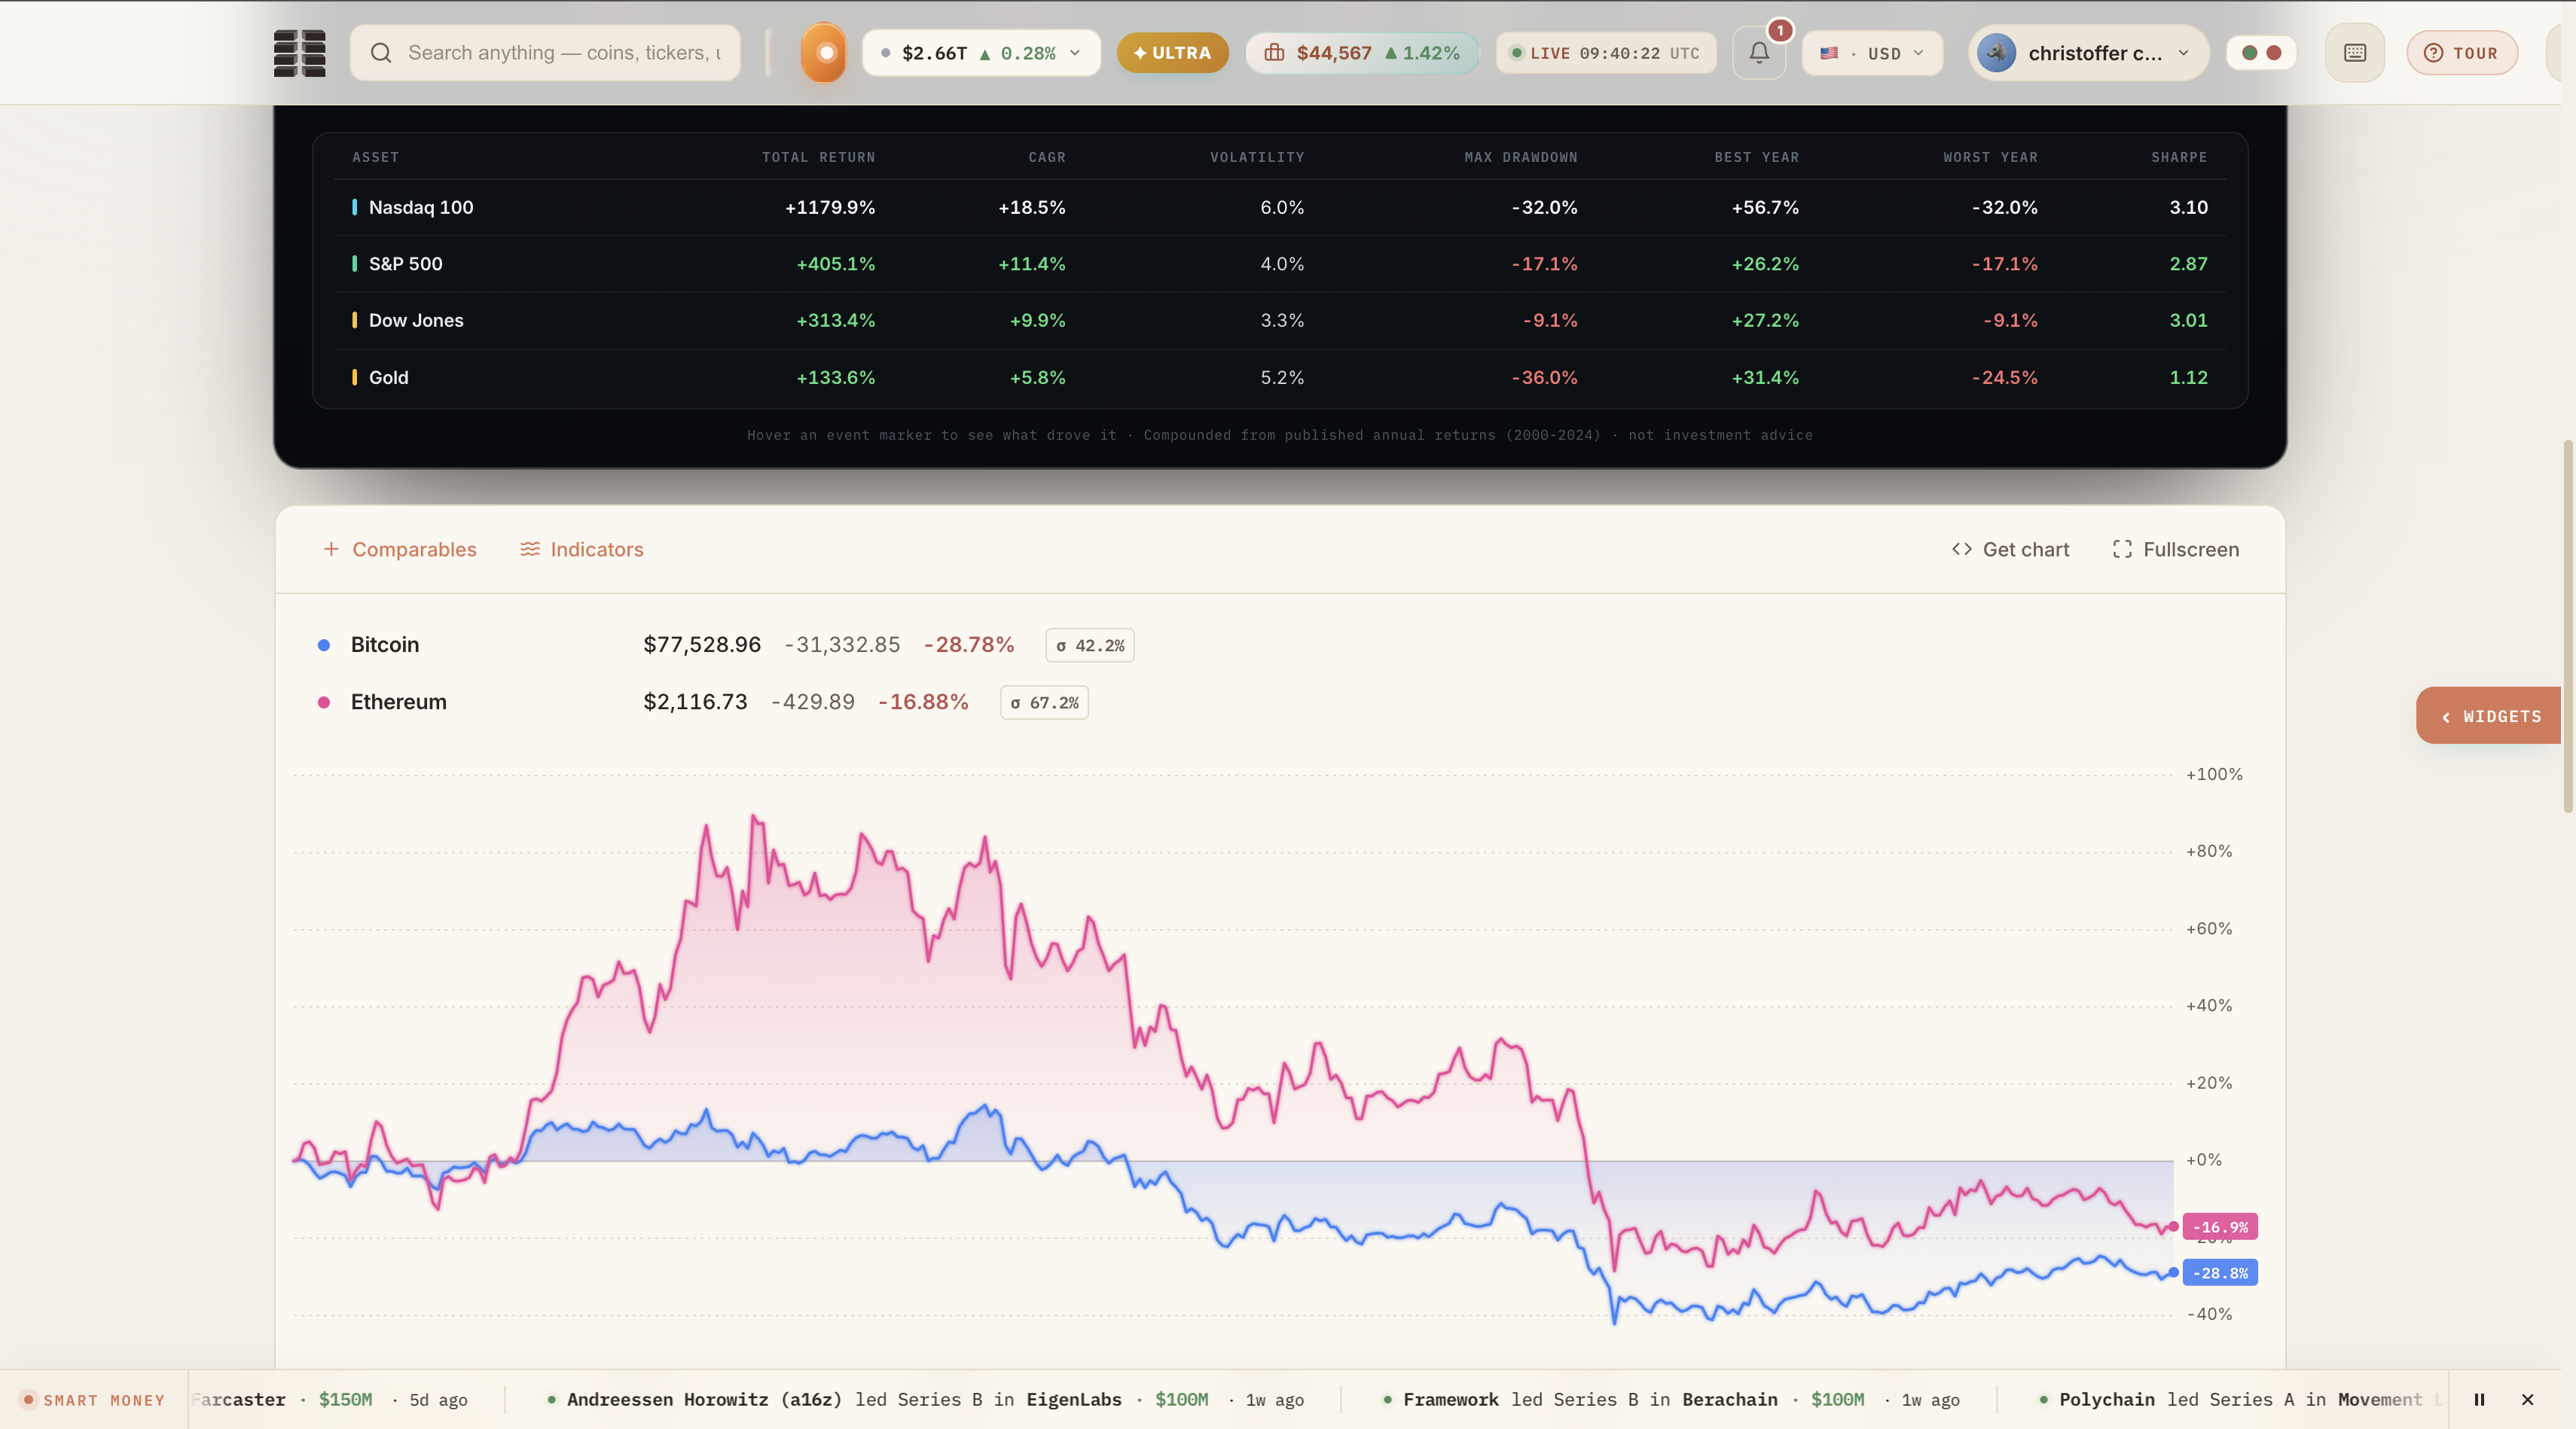
Task: Select the Nasdaq 100 row
Action: [1280, 208]
